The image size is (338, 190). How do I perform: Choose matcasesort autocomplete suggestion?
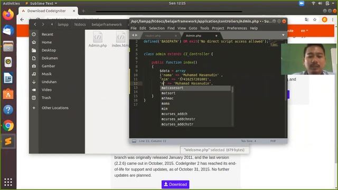coord(195,88)
